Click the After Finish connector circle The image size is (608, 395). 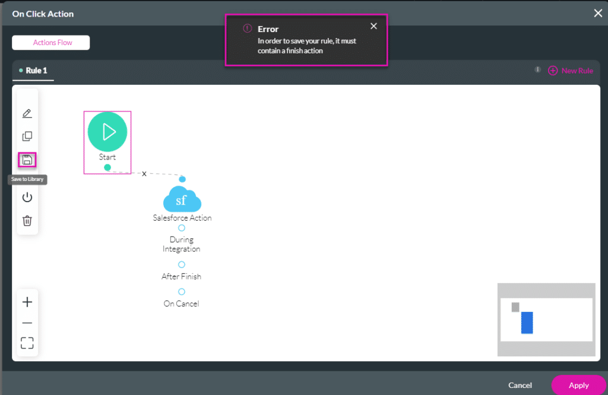[182, 265]
